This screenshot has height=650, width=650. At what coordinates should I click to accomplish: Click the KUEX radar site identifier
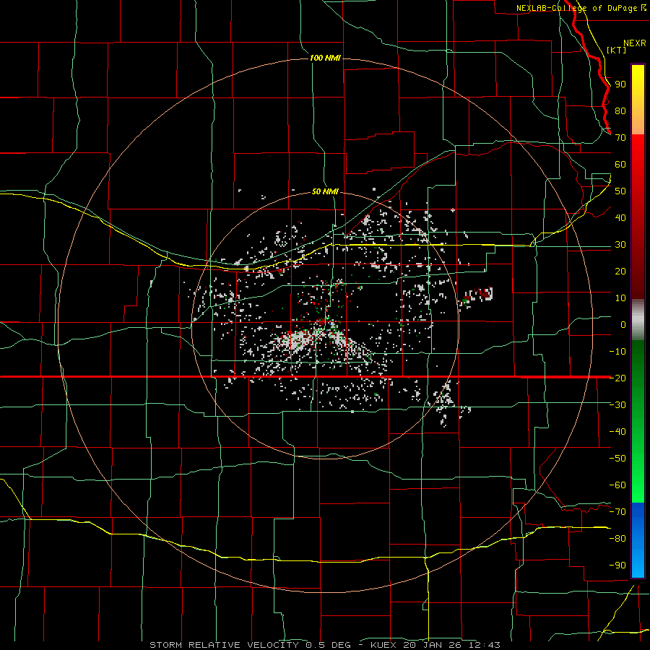383,645
